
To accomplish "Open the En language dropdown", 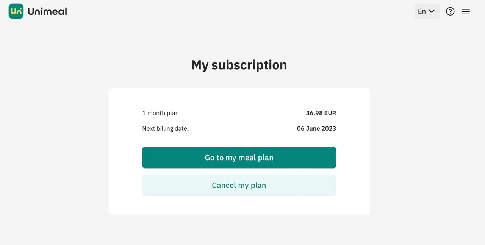I will click(427, 11).
